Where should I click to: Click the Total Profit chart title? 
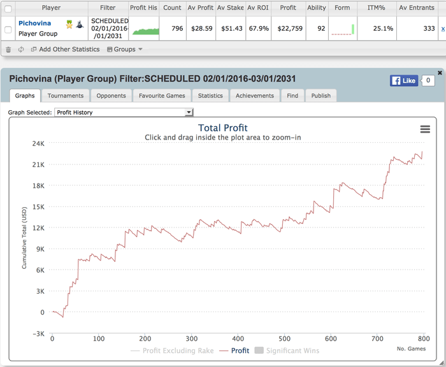tap(223, 127)
